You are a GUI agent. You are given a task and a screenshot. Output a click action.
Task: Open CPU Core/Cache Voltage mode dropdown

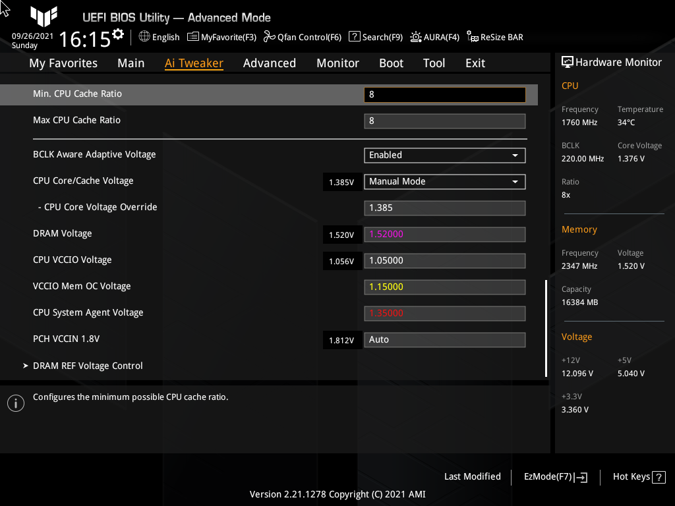[445, 182]
